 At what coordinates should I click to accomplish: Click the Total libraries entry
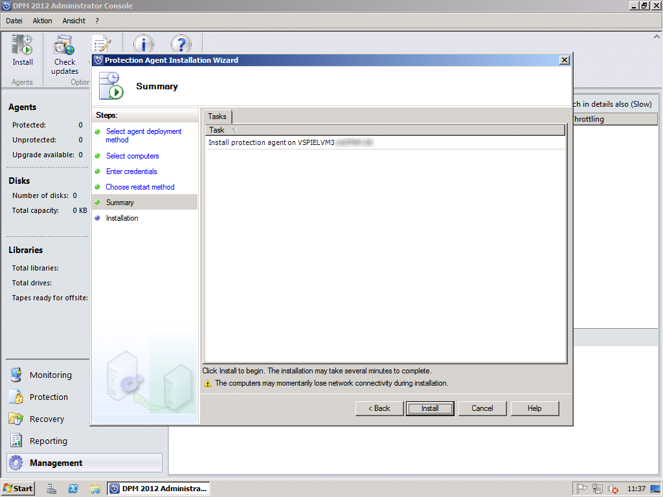click(x=35, y=268)
